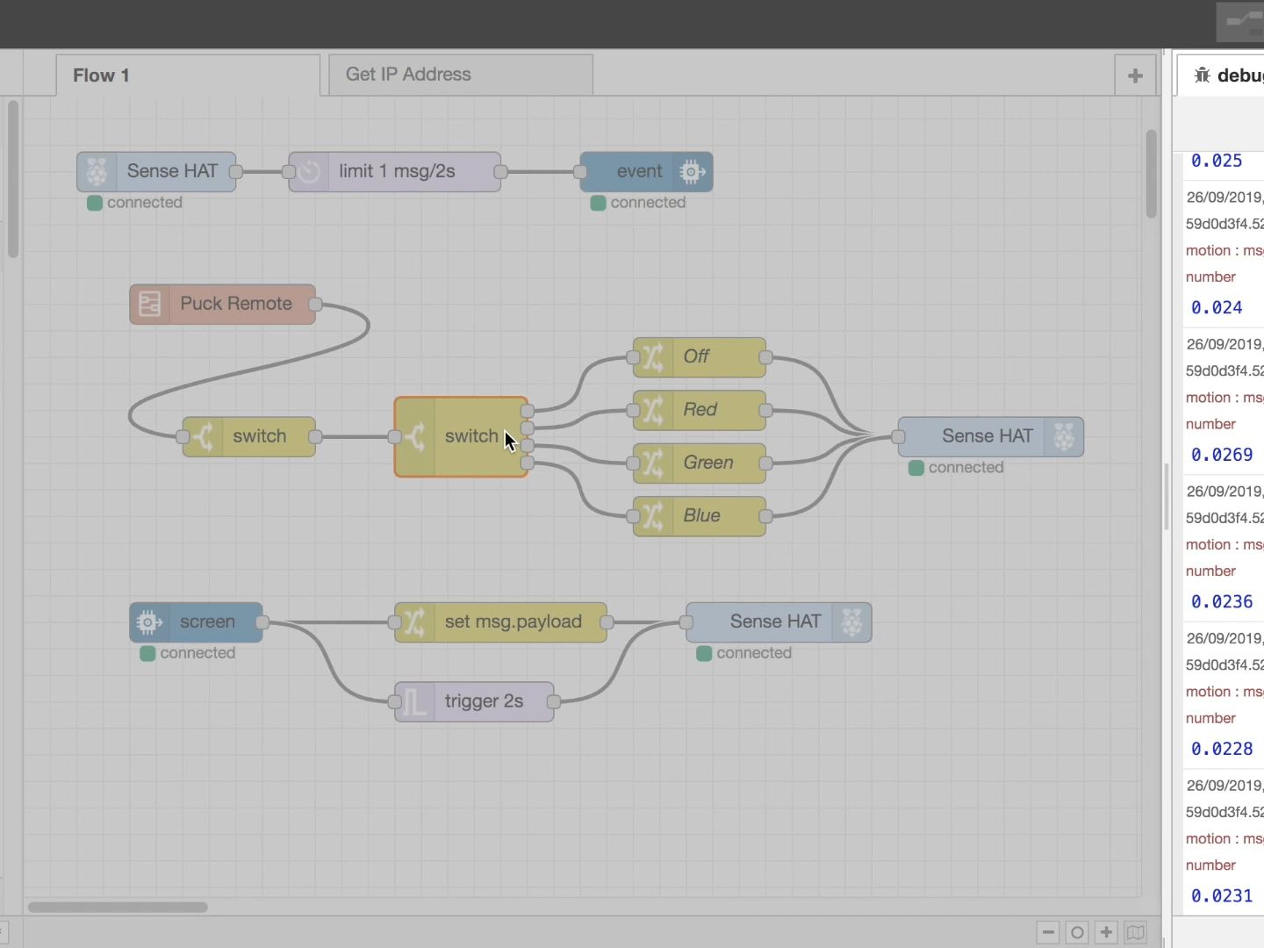
Task: Click the input port of the trigger 2s node
Action: pyautogui.click(x=394, y=701)
